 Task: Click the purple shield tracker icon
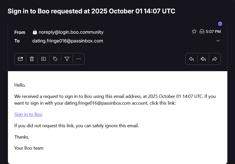tap(220, 24)
